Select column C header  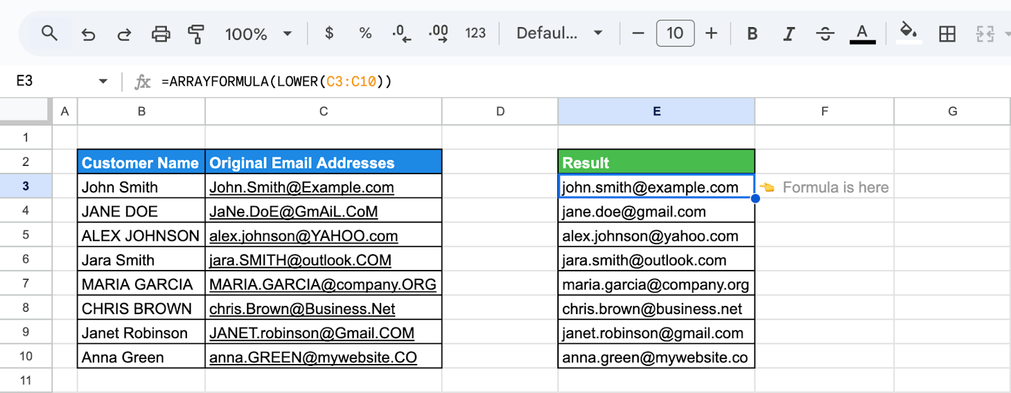(x=324, y=111)
